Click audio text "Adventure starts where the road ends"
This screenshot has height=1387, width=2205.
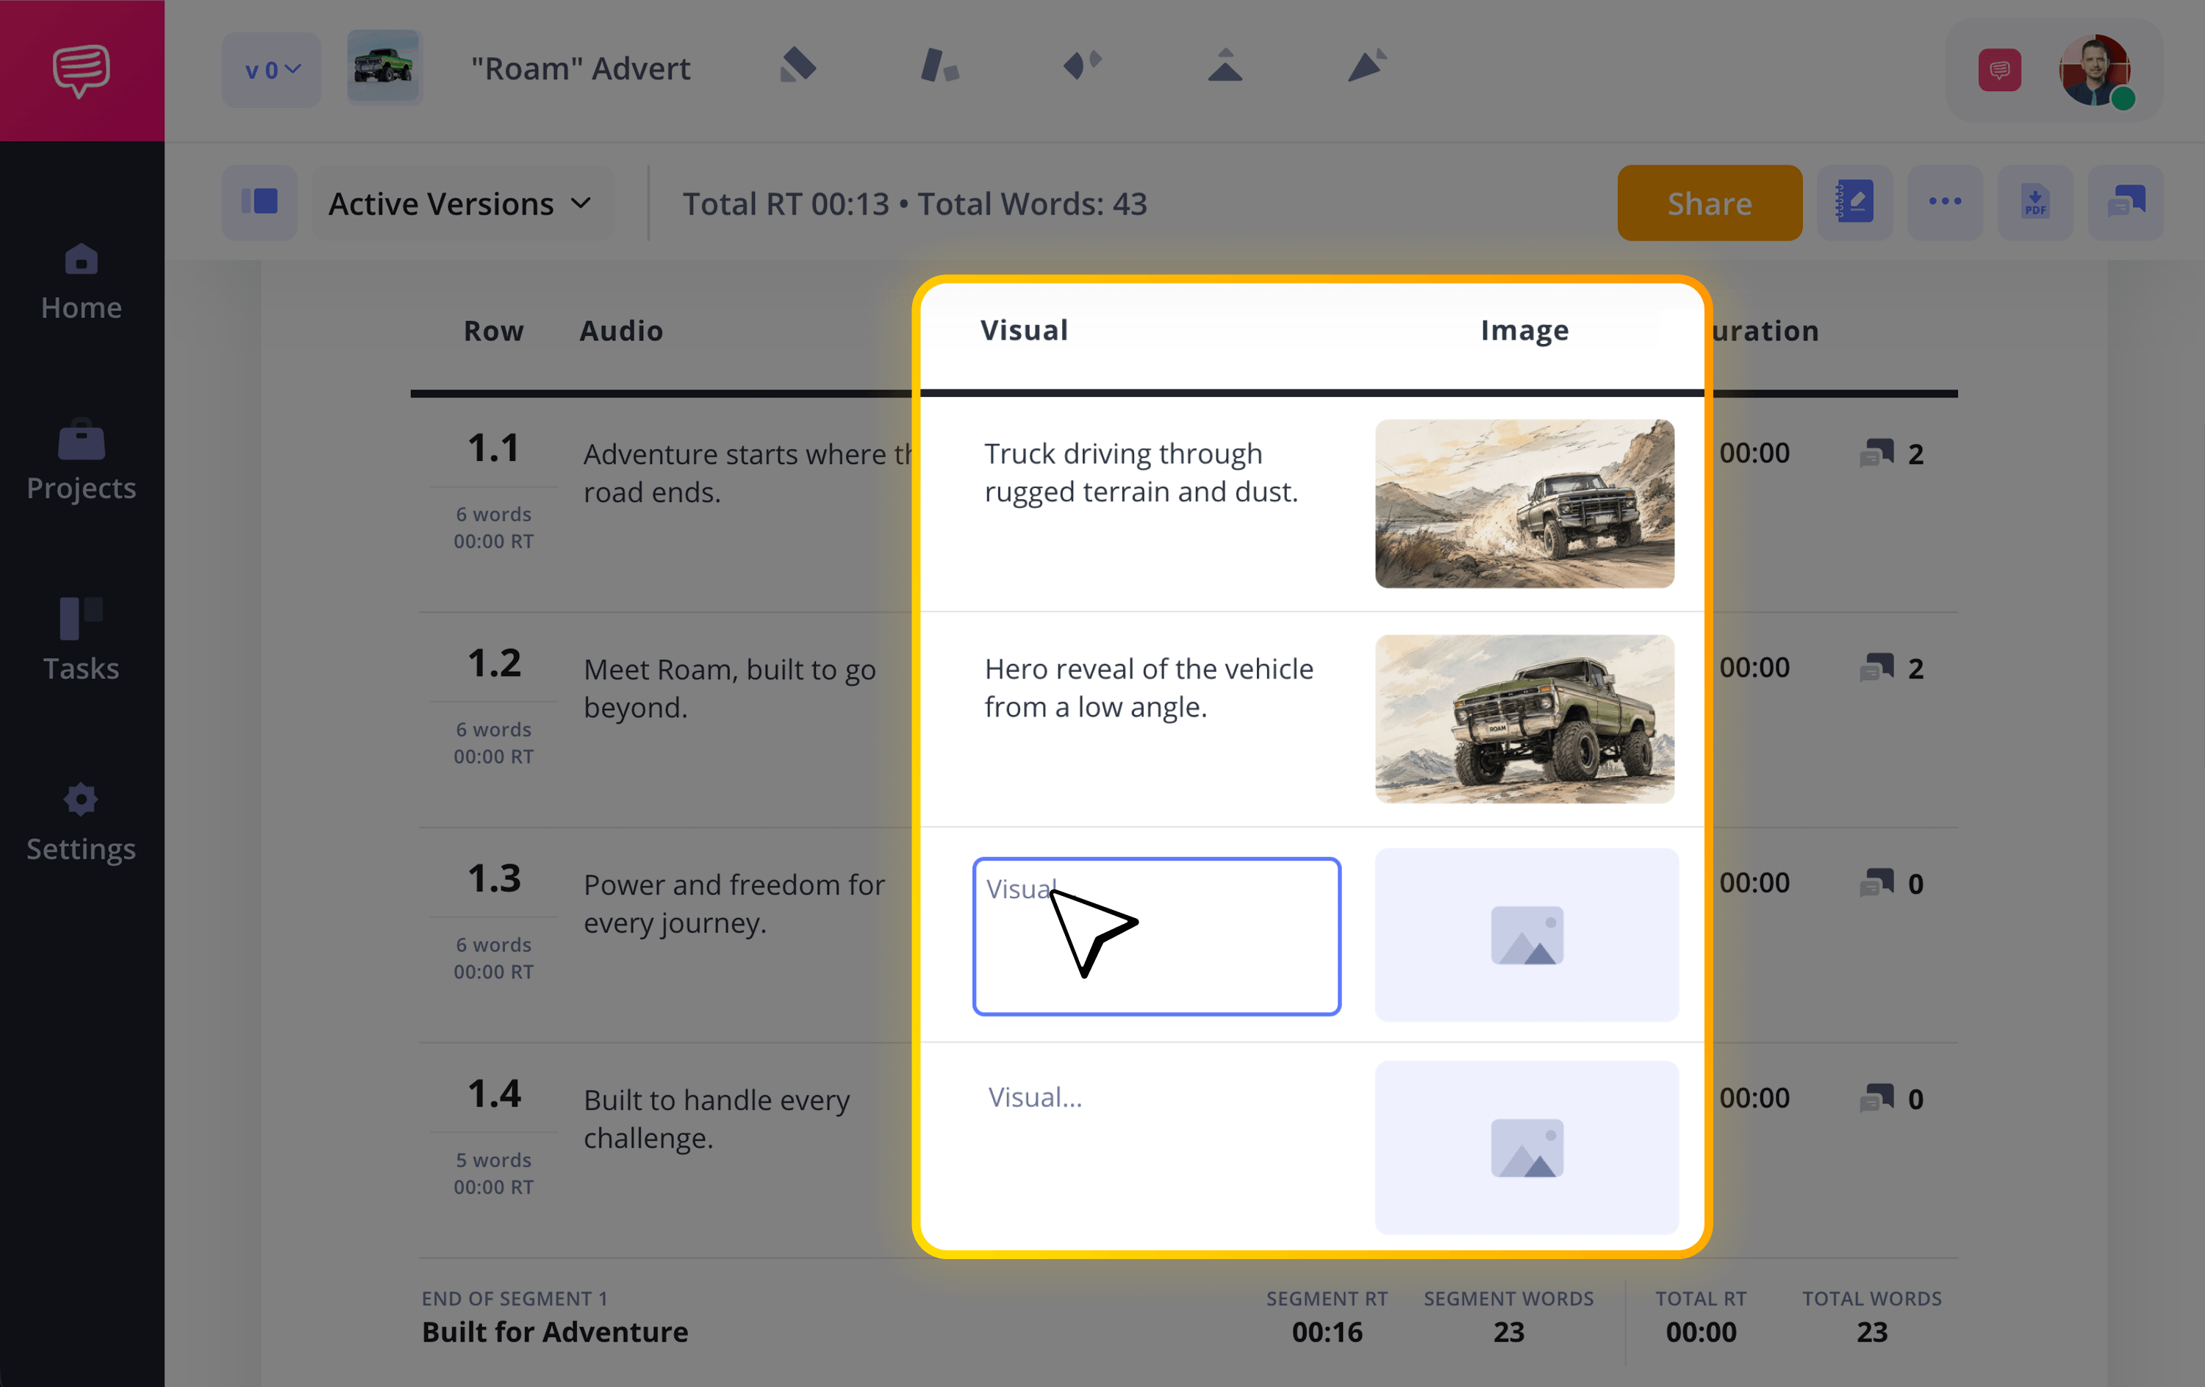(x=747, y=473)
